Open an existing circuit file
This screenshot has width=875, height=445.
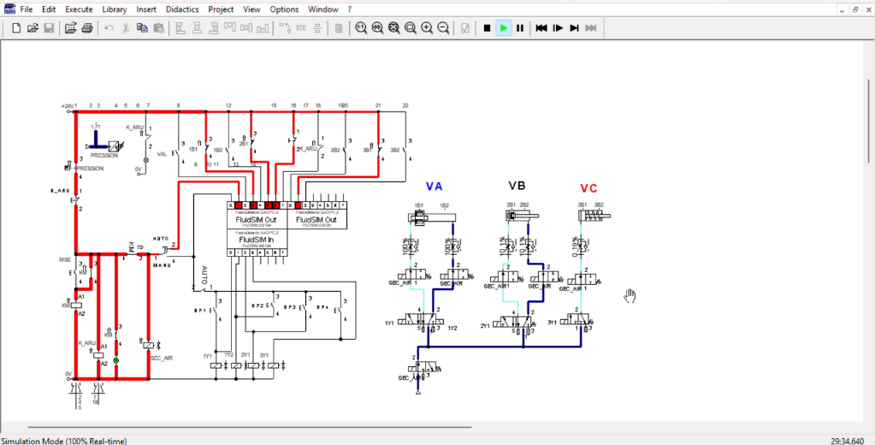pyautogui.click(x=33, y=28)
